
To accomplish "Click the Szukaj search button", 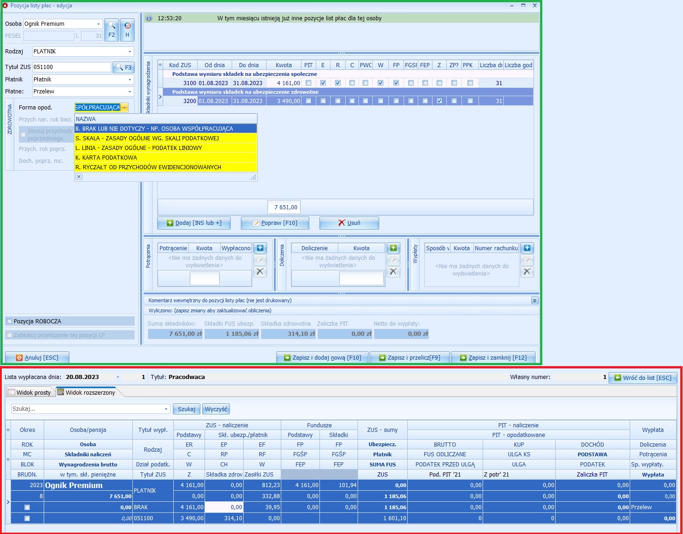I will pyautogui.click(x=186, y=409).
